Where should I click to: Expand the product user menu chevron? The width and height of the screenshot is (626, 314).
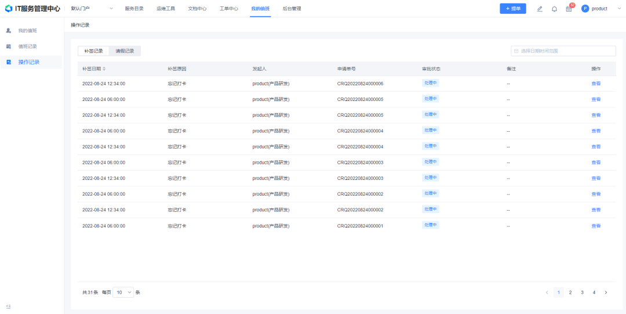[618, 8]
